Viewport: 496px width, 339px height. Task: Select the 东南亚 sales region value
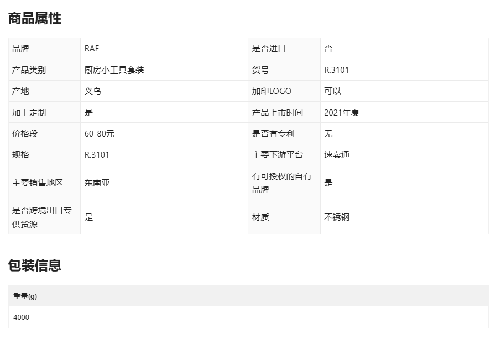pyautogui.click(x=97, y=182)
